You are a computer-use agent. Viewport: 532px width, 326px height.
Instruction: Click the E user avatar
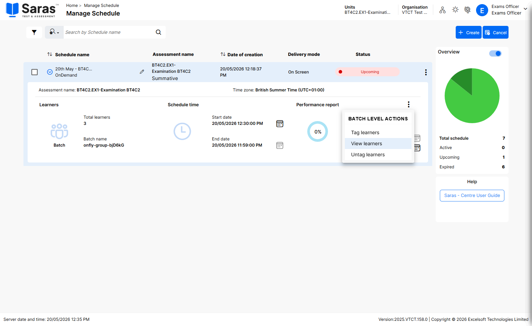pyautogui.click(x=482, y=10)
